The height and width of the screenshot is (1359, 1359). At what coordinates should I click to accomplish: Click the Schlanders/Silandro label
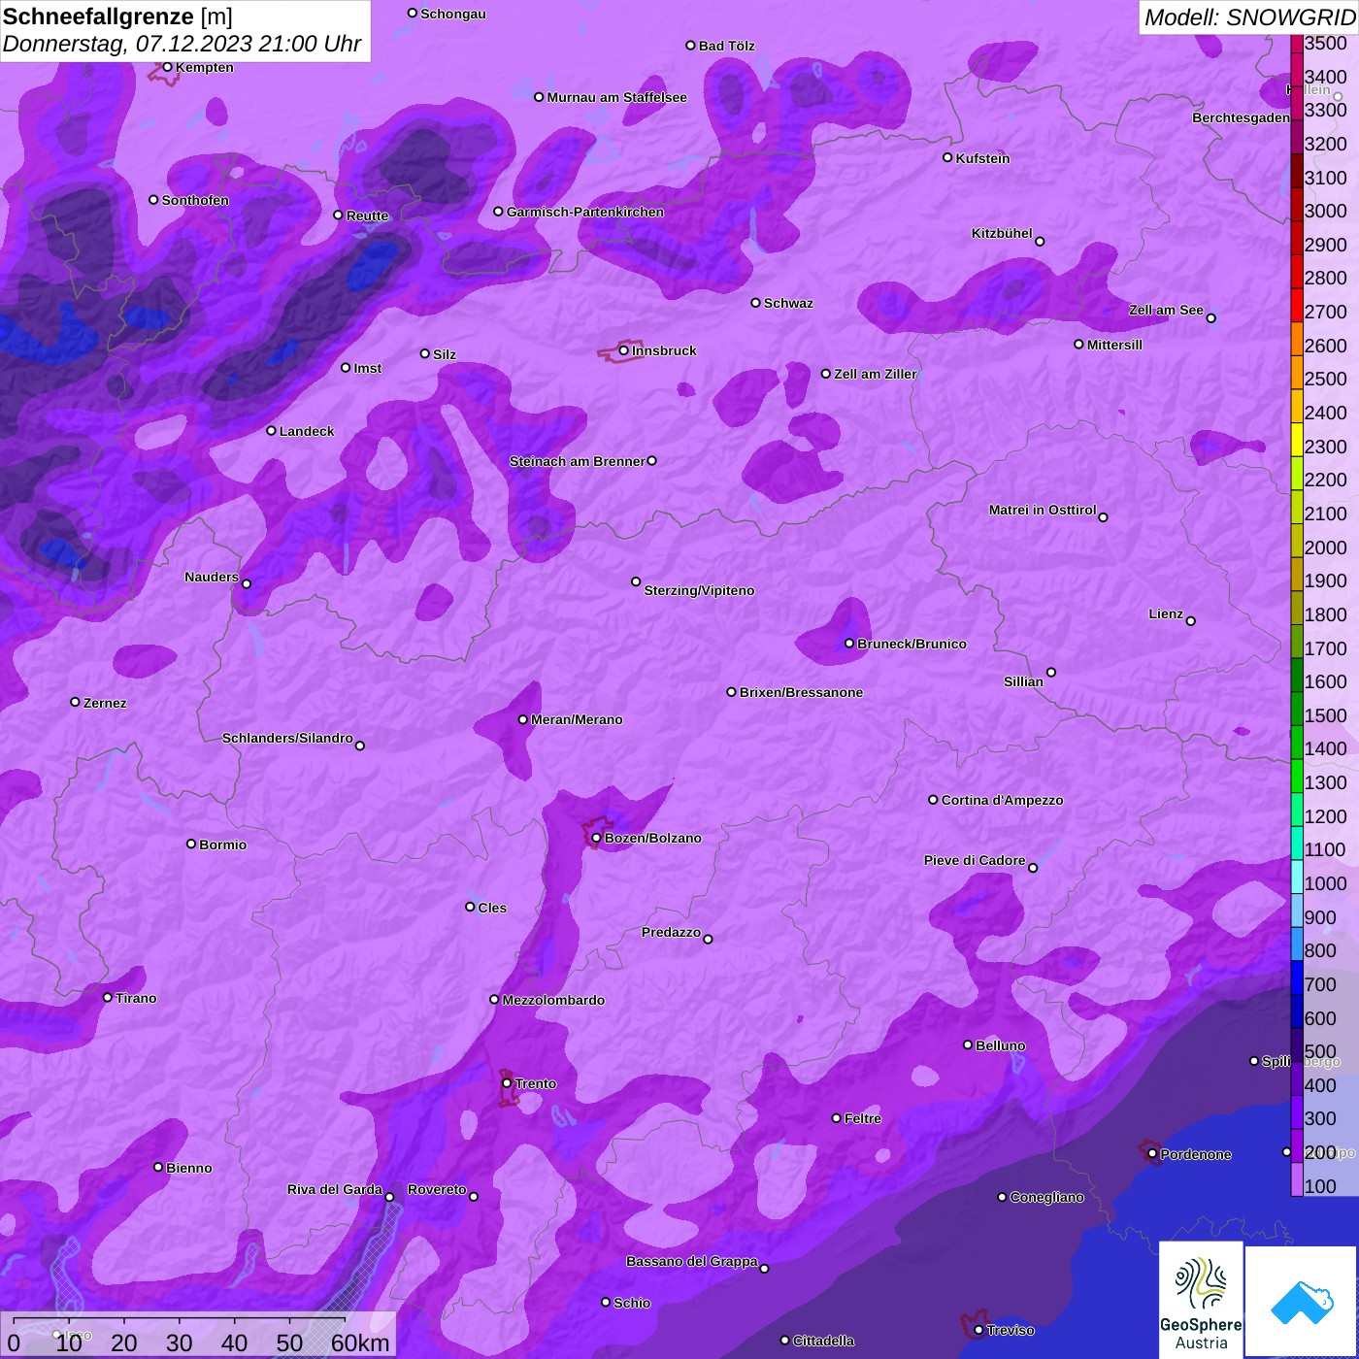coord(287,738)
